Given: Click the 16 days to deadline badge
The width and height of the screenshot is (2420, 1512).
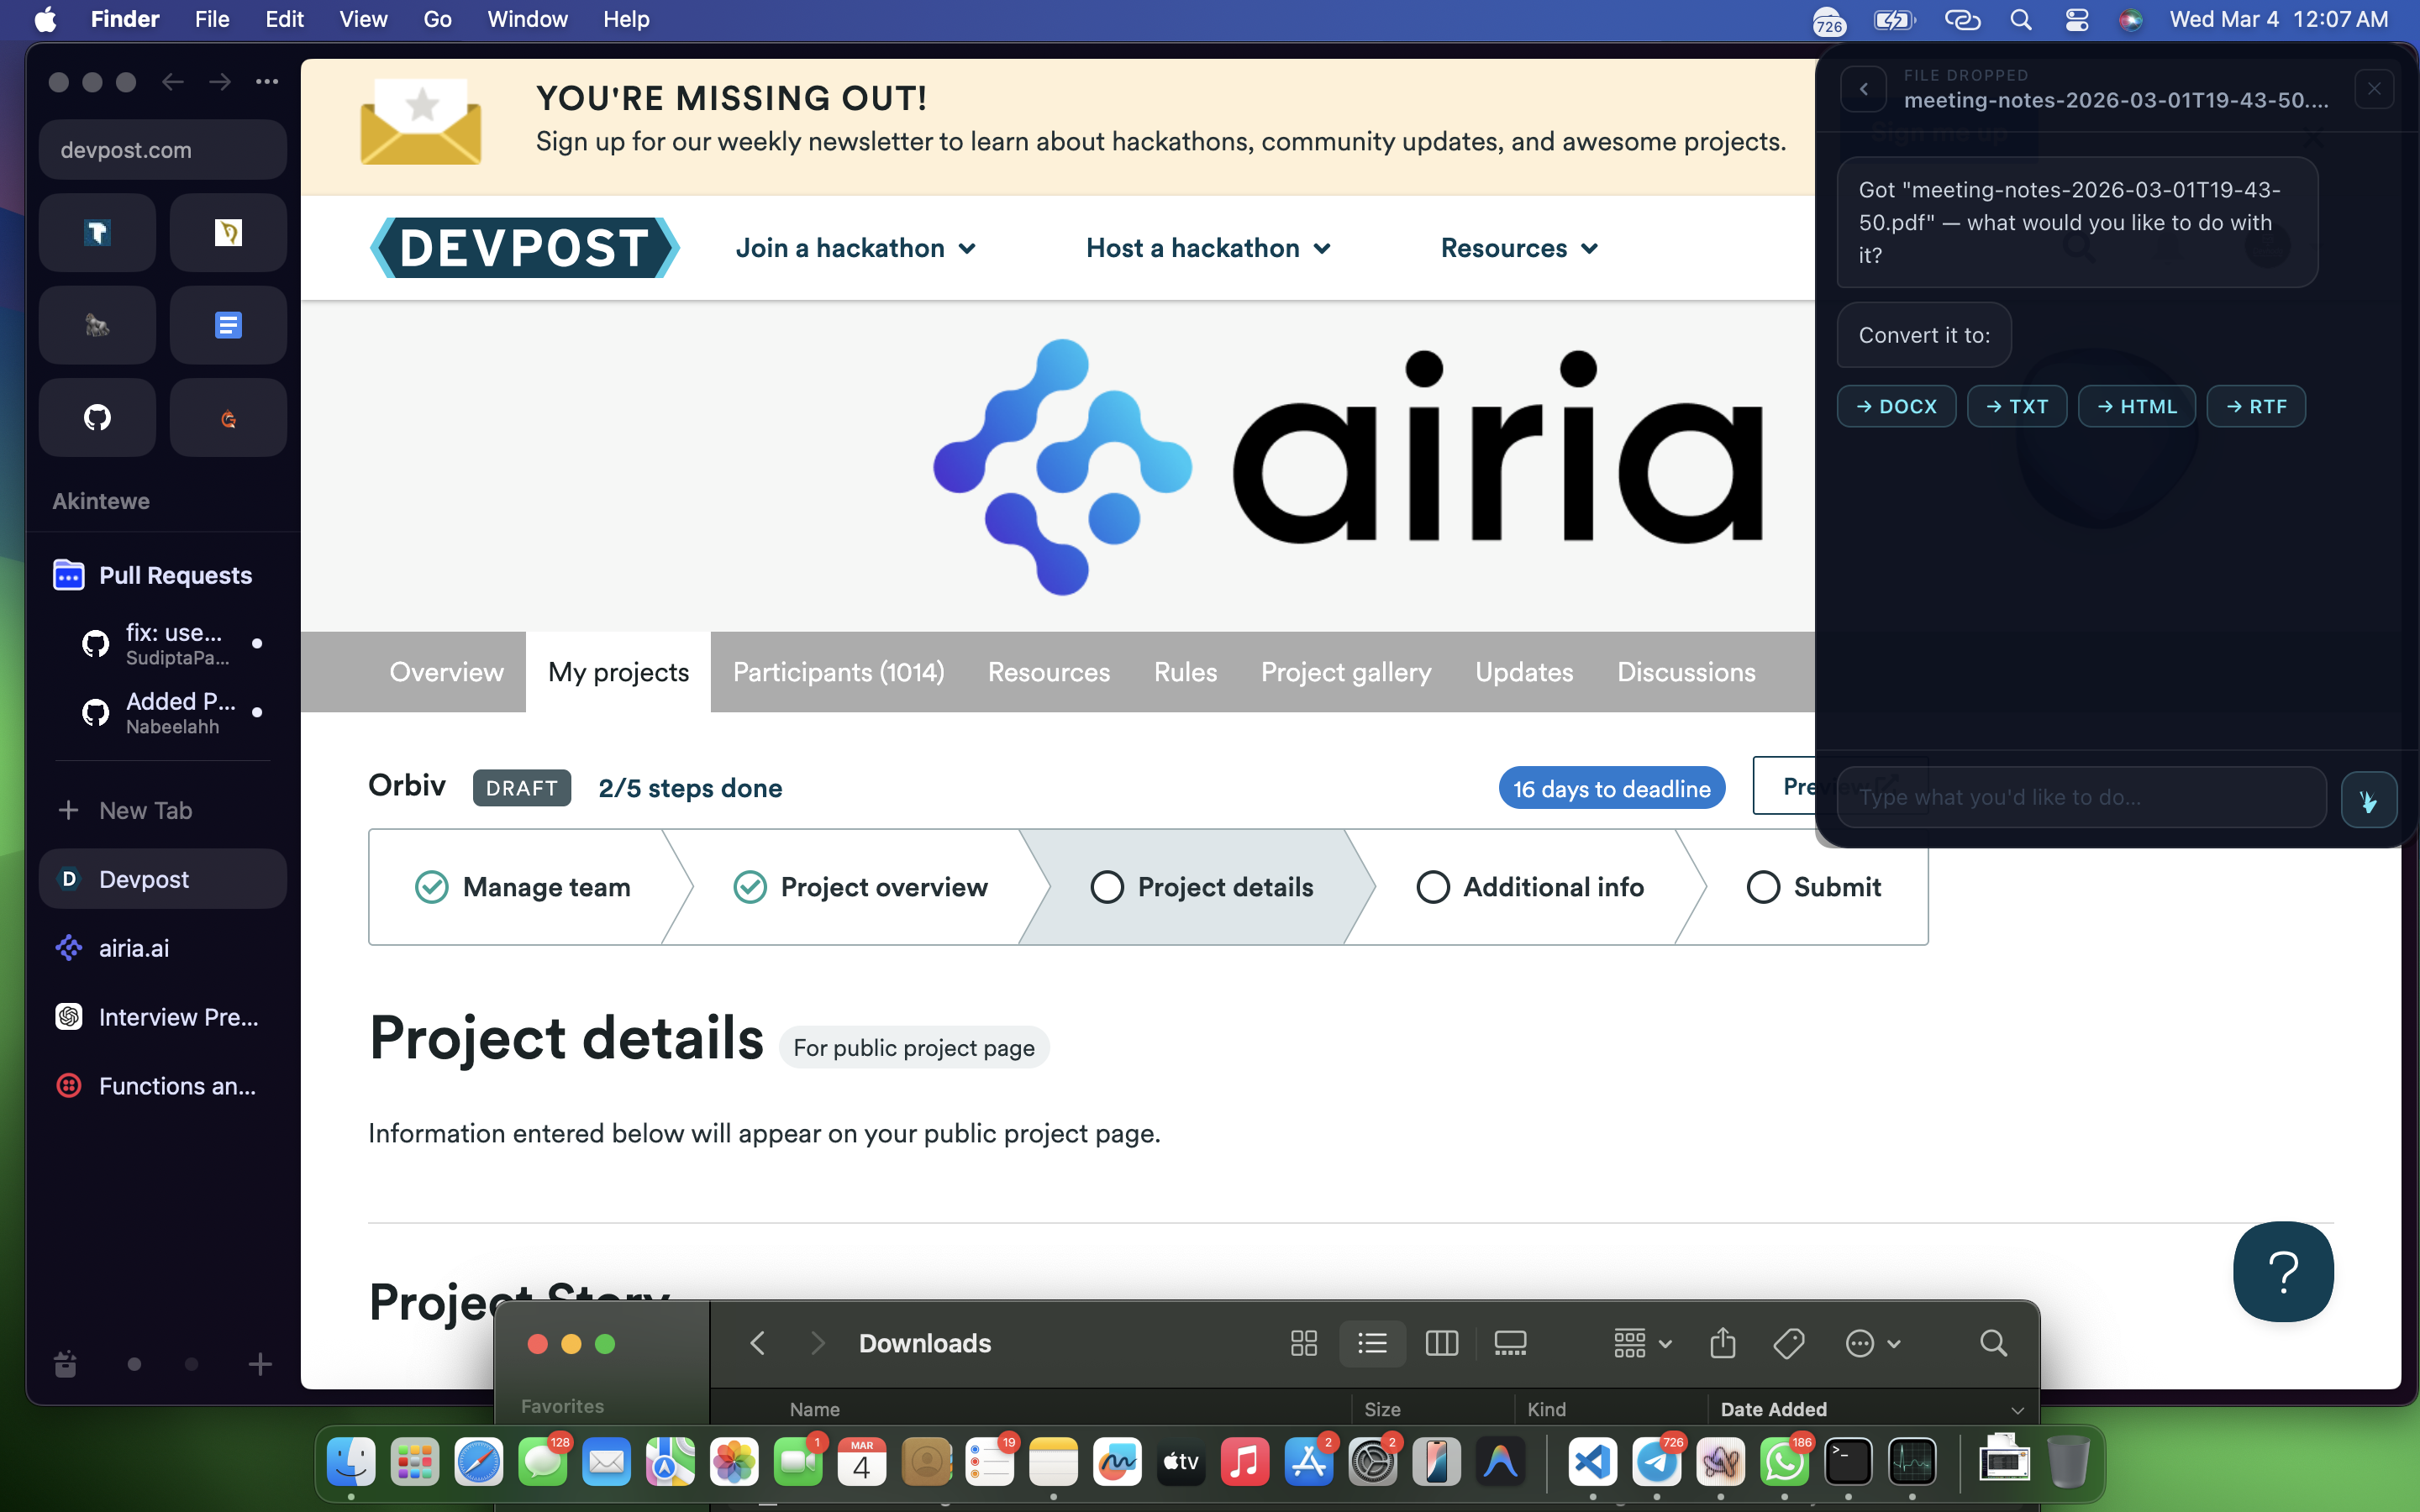Looking at the screenshot, I should [x=1611, y=789].
